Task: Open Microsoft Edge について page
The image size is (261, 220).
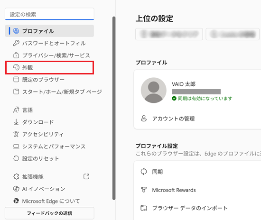Action: [x=49, y=201]
